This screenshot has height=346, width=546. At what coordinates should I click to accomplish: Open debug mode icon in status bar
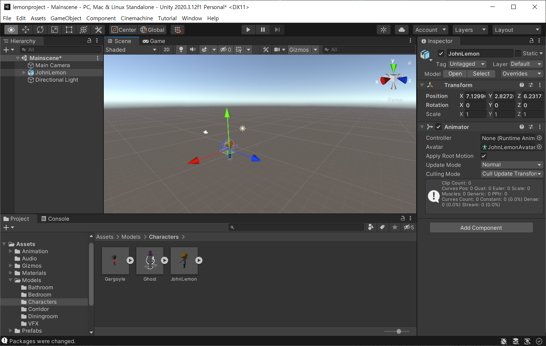click(x=503, y=341)
